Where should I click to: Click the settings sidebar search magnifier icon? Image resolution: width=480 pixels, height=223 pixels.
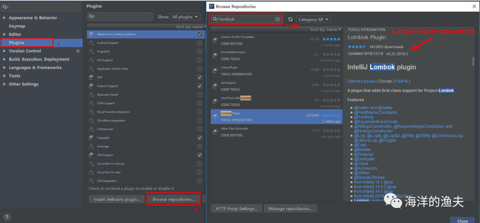point(5,7)
